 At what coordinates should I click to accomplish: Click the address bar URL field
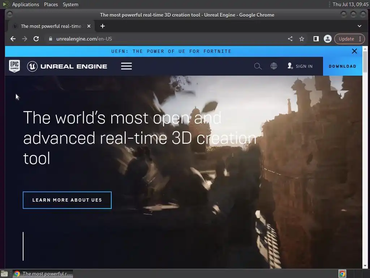point(165,39)
